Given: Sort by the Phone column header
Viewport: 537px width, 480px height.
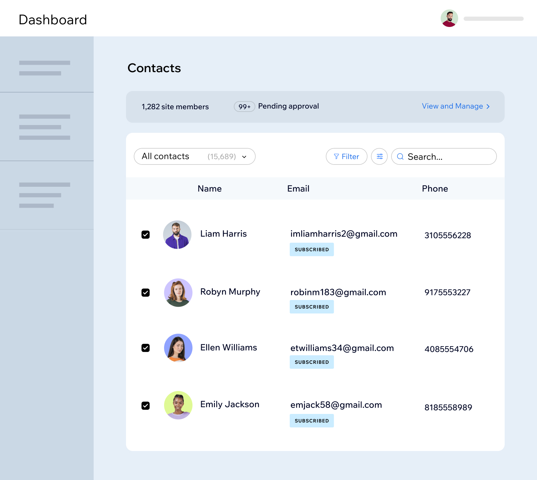Looking at the screenshot, I should (x=435, y=188).
